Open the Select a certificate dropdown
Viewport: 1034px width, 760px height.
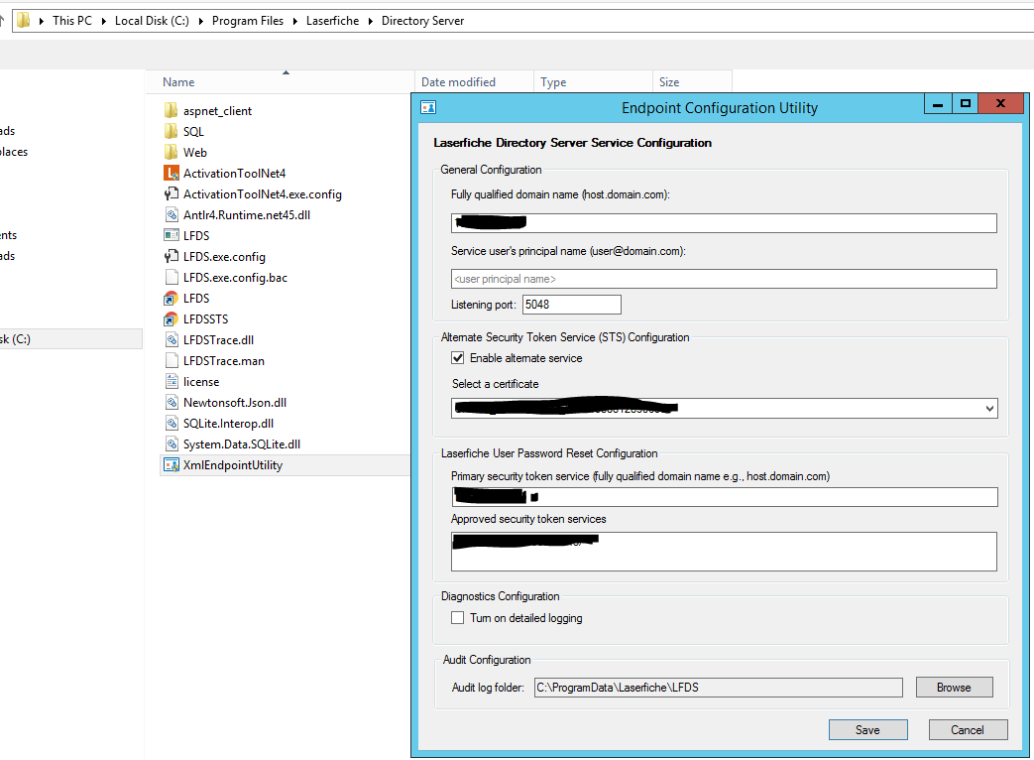click(989, 408)
